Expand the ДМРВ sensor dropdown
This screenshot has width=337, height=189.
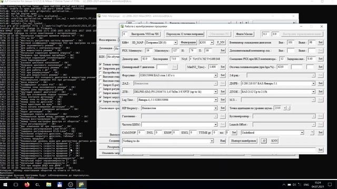[313, 83]
